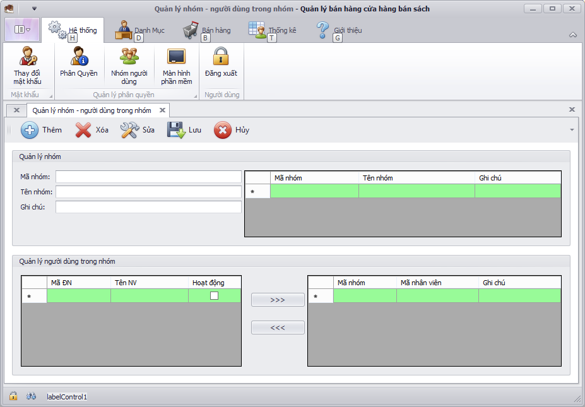585x407 pixels.
Task: Click Mã nhóm header in group members grid
Action: (x=365, y=283)
